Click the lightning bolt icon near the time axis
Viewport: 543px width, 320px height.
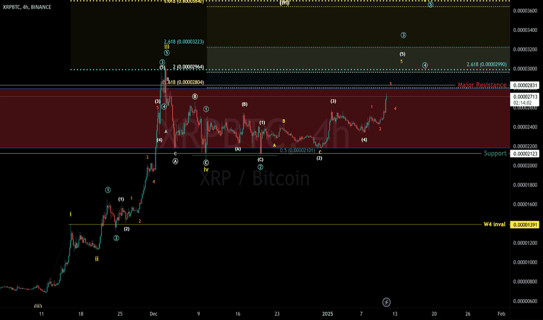(386, 303)
